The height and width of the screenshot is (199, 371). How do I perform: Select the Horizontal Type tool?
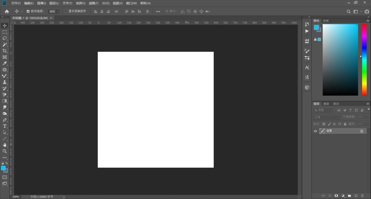click(4, 126)
